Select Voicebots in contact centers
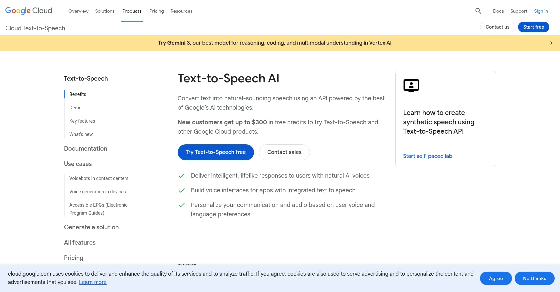This screenshot has width=560, height=292. [99, 178]
